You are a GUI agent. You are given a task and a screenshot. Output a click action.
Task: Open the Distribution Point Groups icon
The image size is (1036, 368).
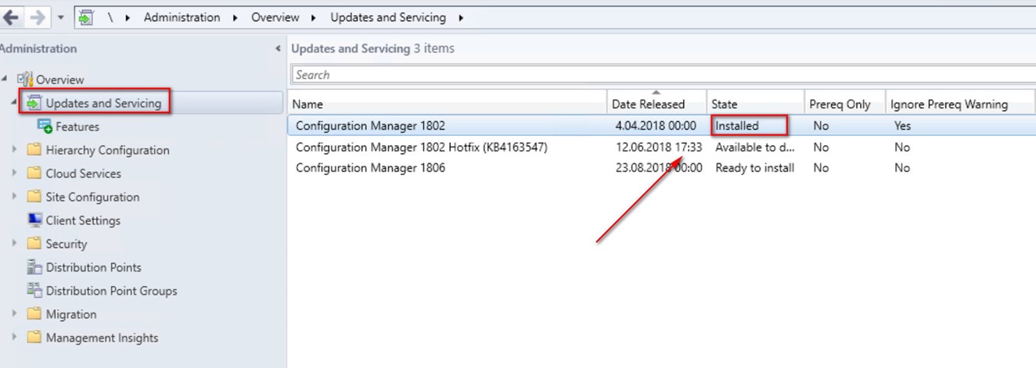point(34,291)
